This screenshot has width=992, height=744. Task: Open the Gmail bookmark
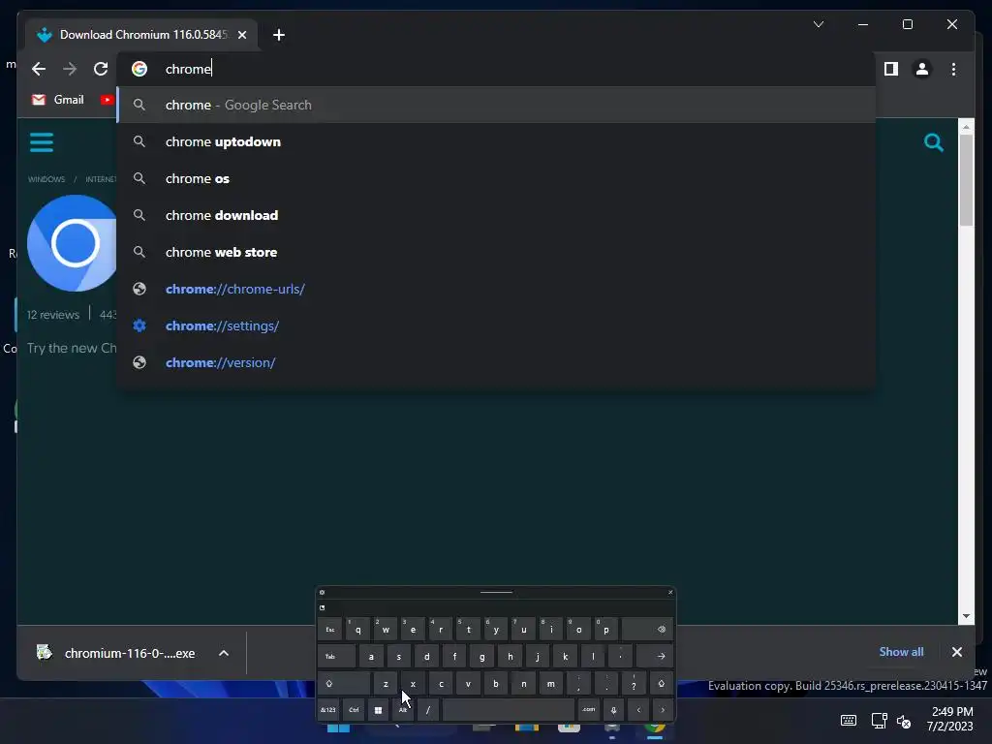pos(58,100)
